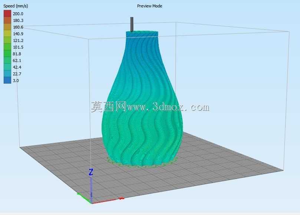Click the '62.1' speed value
300x215 pixels.
tap(17, 61)
